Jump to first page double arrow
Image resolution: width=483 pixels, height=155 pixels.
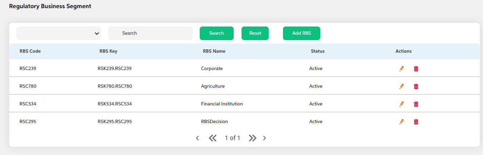(x=213, y=138)
